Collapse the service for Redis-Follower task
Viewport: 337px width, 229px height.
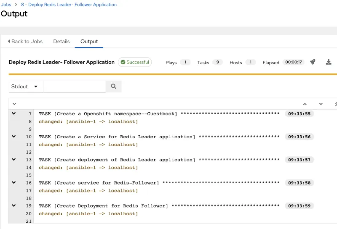point(14,183)
